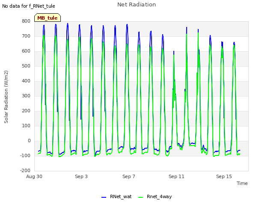Click the RNet_wat blue legend swatch

(x=104, y=197)
